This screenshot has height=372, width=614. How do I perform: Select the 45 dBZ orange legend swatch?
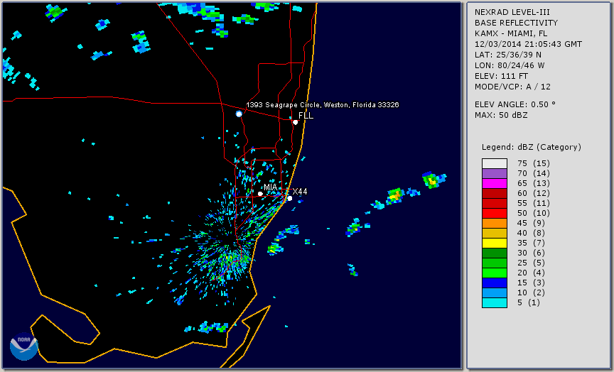(495, 224)
